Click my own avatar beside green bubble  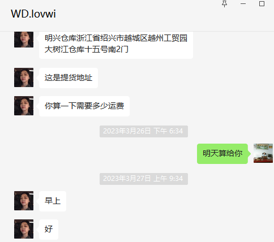[x=263, y=153]
